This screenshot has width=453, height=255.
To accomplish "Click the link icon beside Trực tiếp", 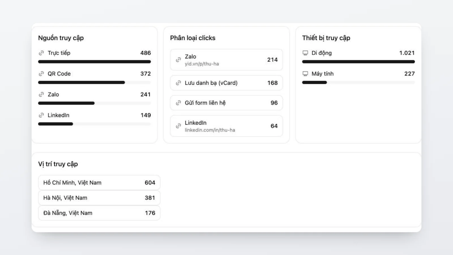I will (x=41, y=53).
